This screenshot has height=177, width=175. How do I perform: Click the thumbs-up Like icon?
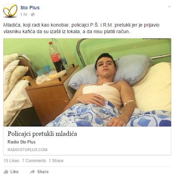pos(6,172)
